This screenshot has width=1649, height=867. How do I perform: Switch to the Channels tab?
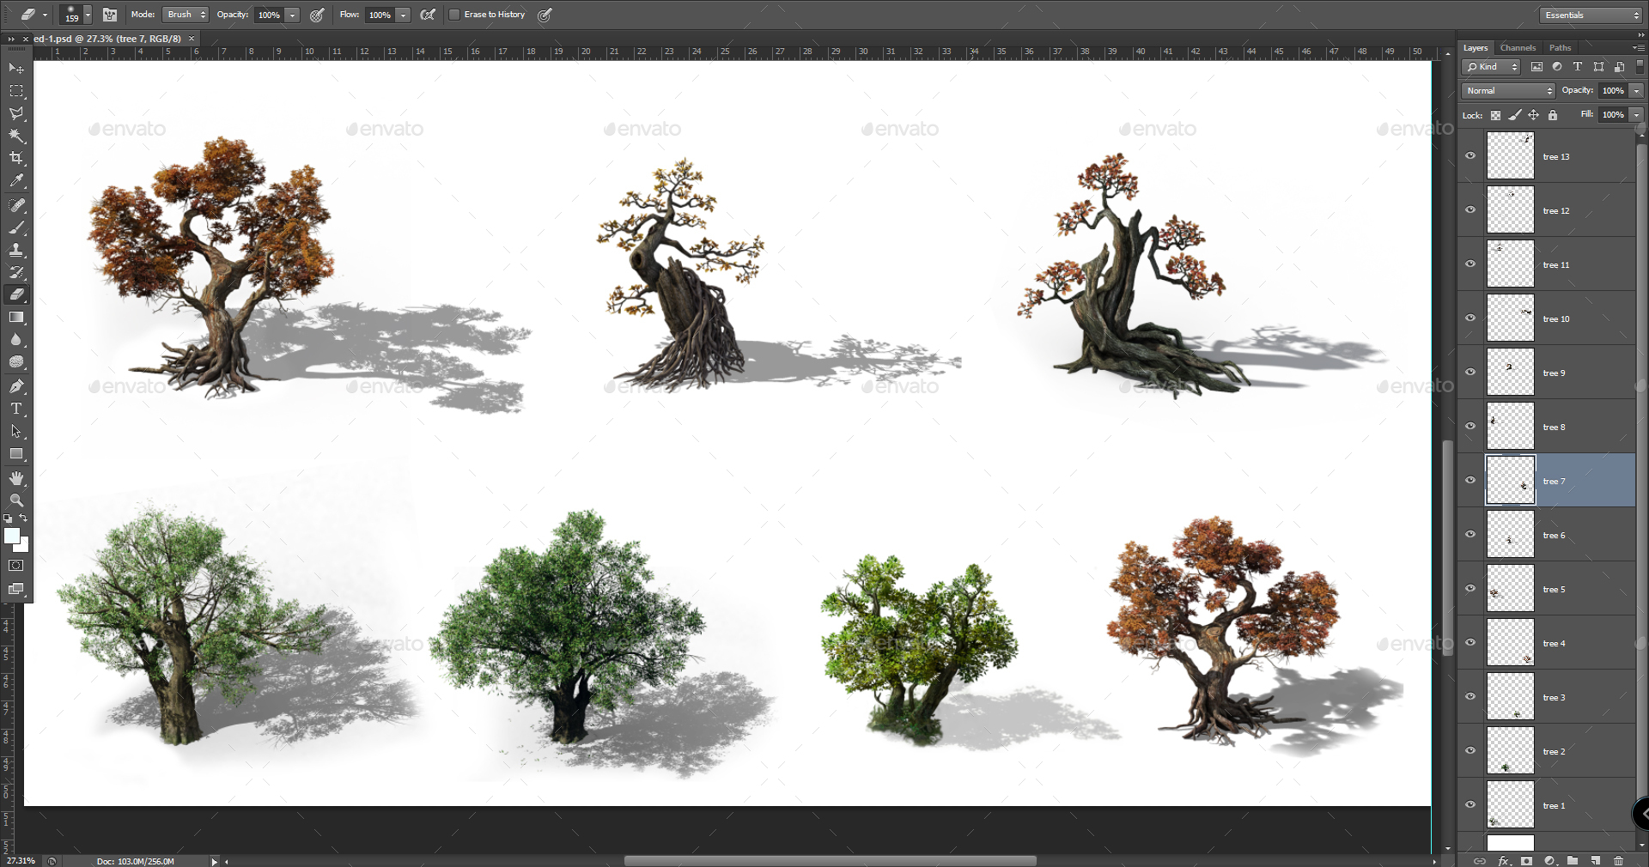coord(1518,47)
